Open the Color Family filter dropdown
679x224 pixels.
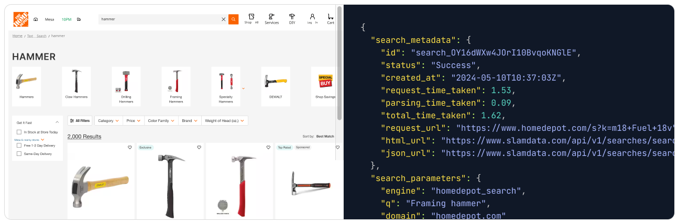click(x=161, y=121)
